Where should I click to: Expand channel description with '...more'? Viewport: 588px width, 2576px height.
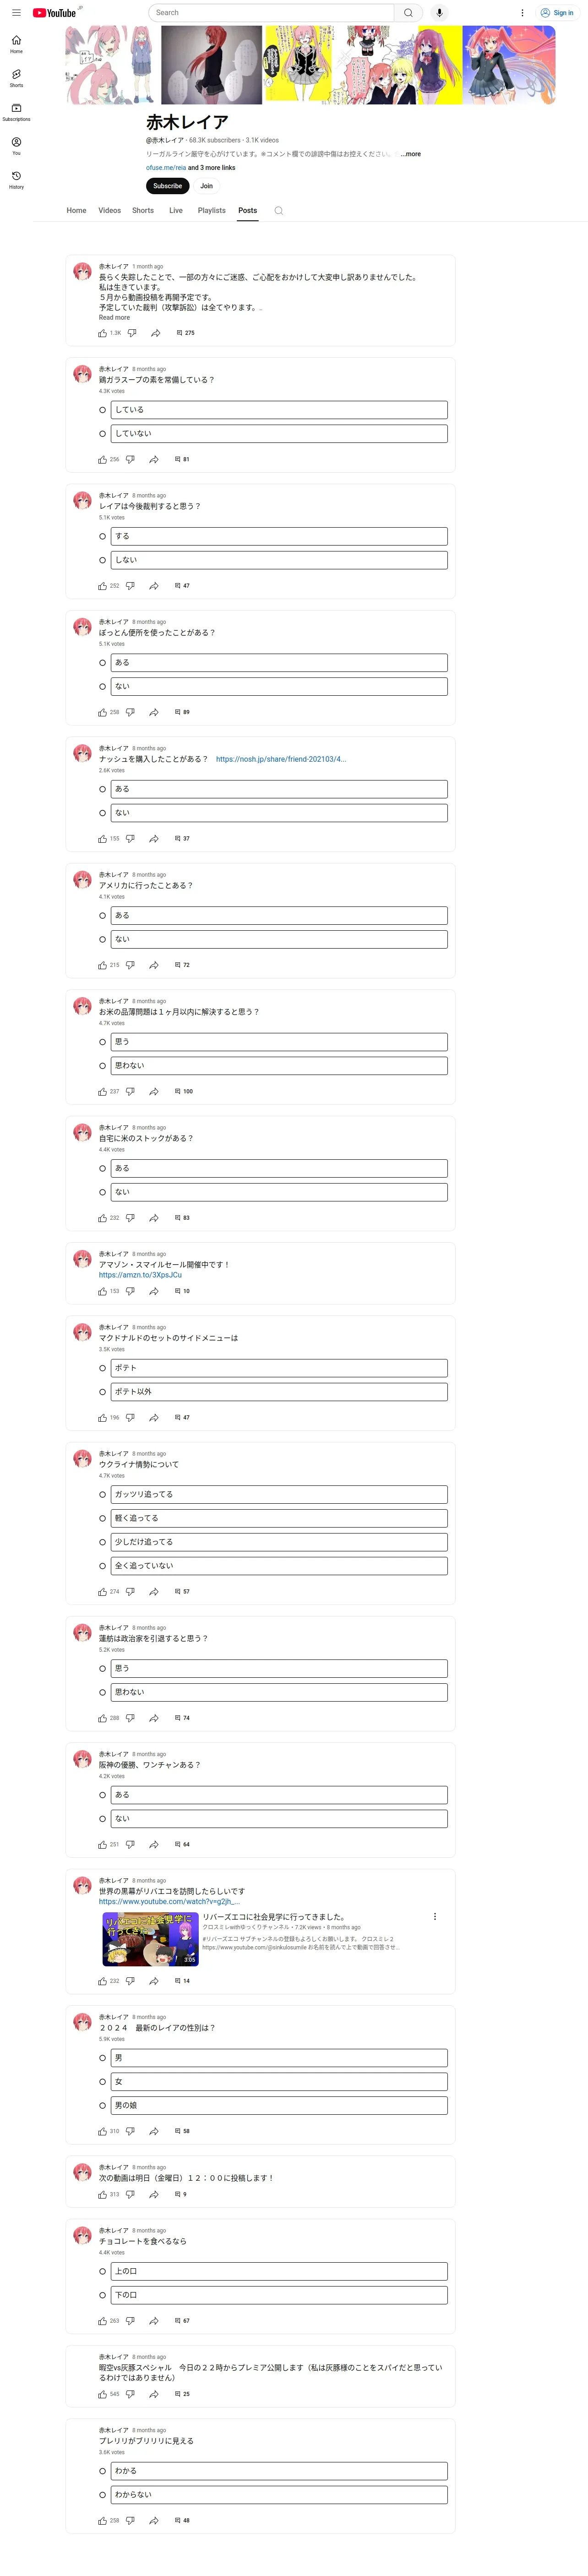[x=410, y=154]
